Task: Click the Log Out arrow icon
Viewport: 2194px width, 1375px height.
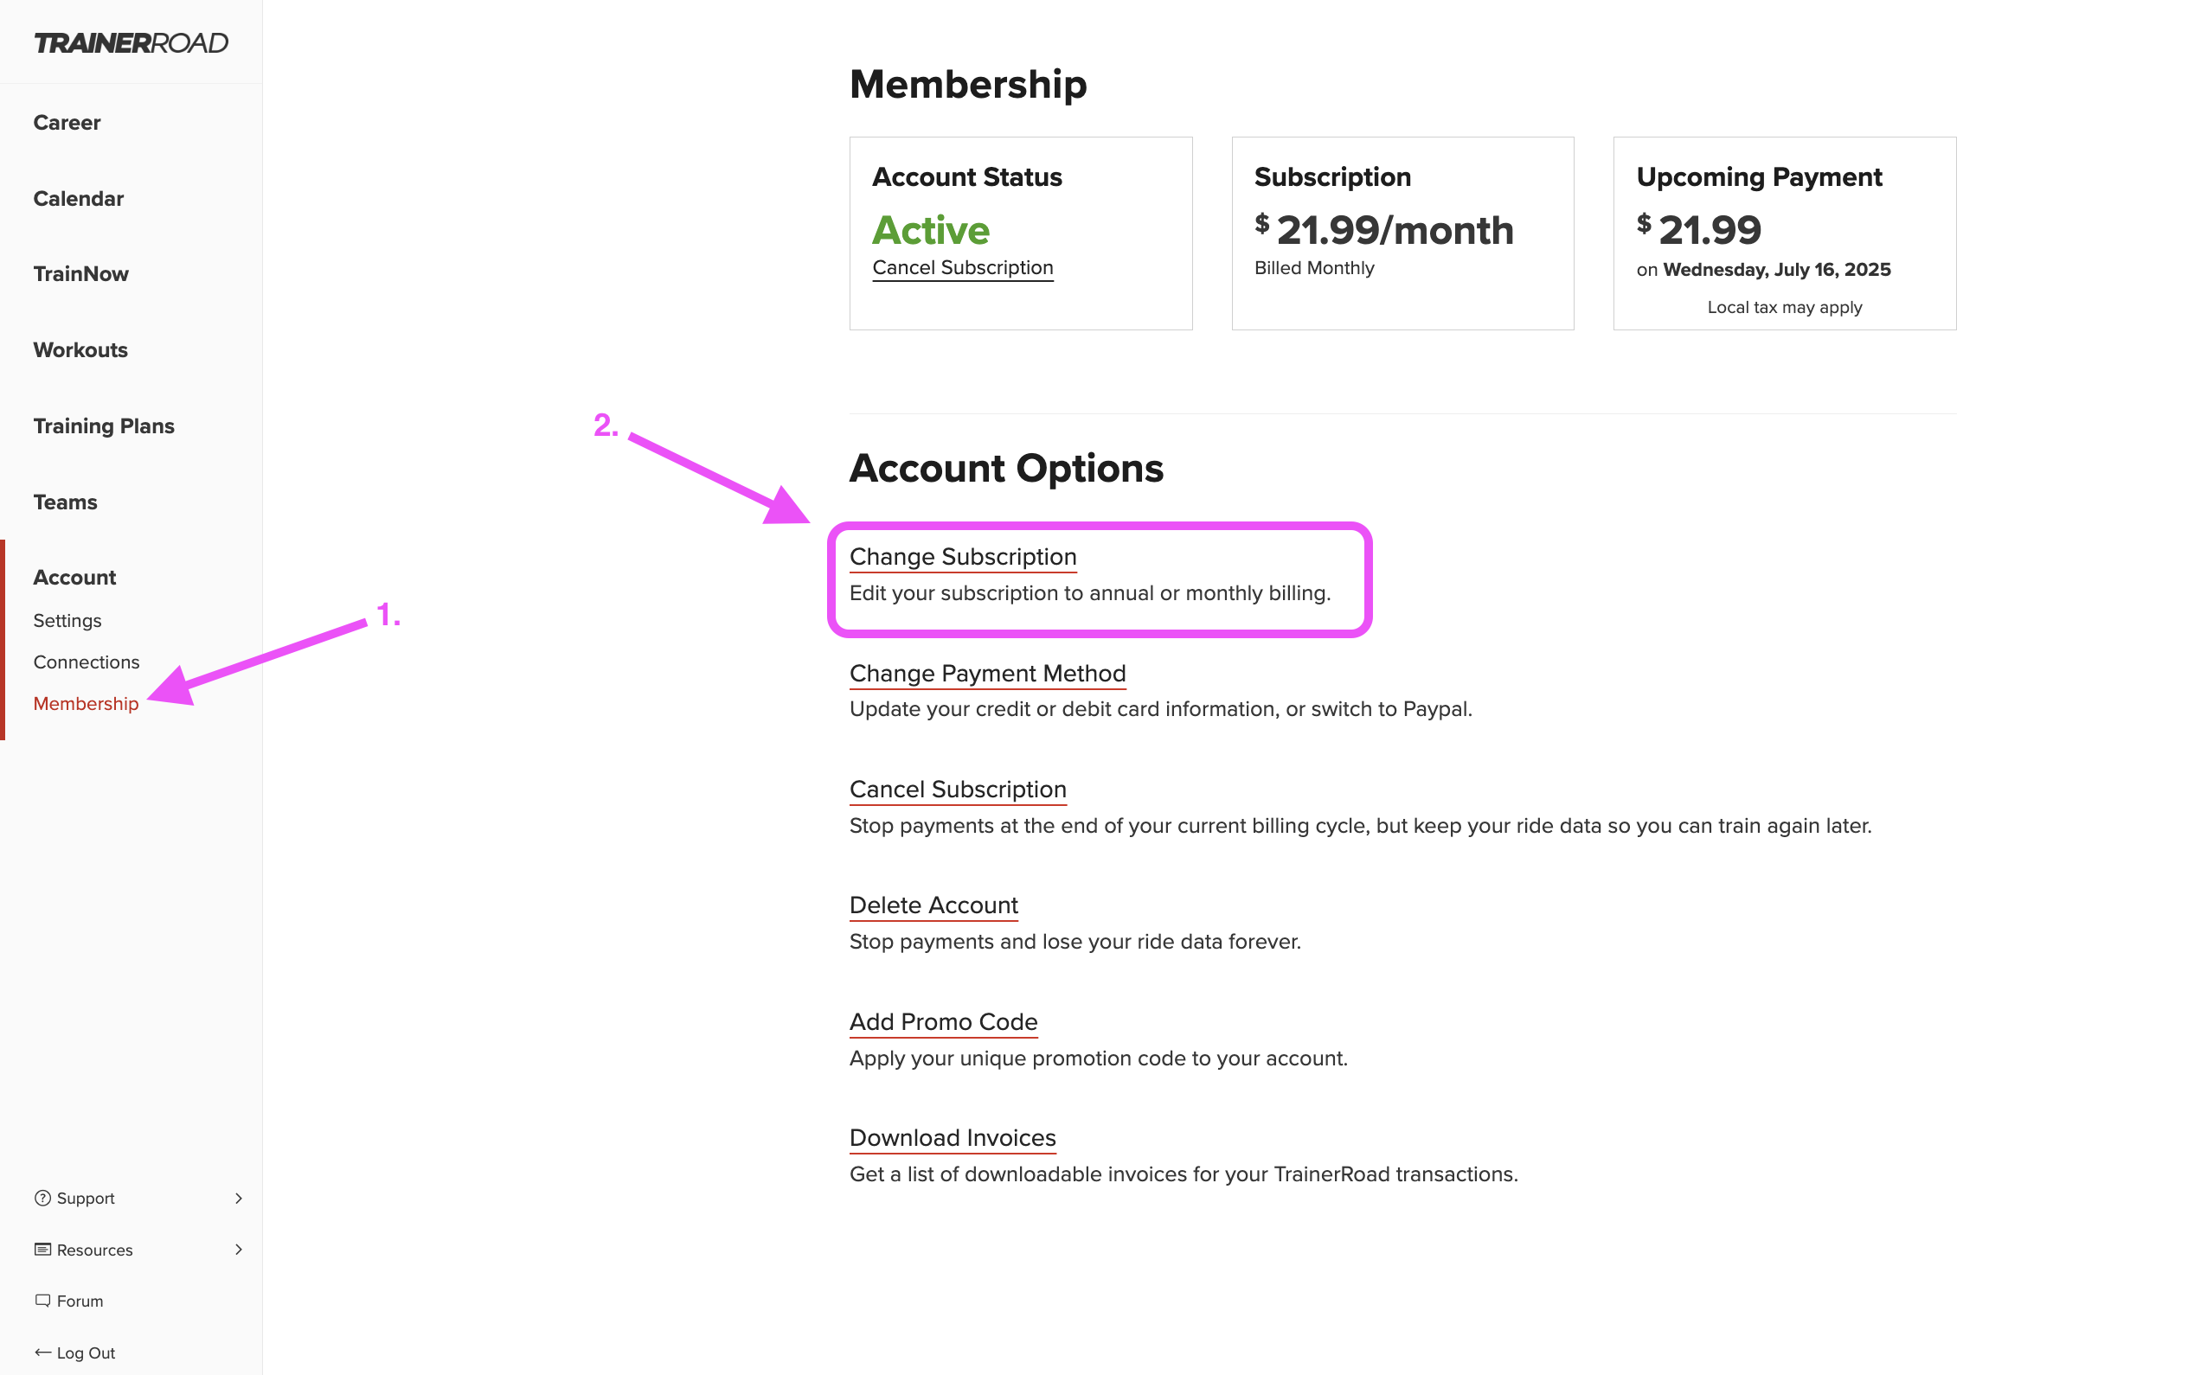Action: [x=42, y=1353]
